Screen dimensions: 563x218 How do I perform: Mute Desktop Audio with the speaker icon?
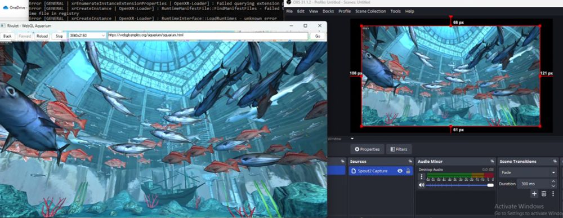(x=421, y=185)
